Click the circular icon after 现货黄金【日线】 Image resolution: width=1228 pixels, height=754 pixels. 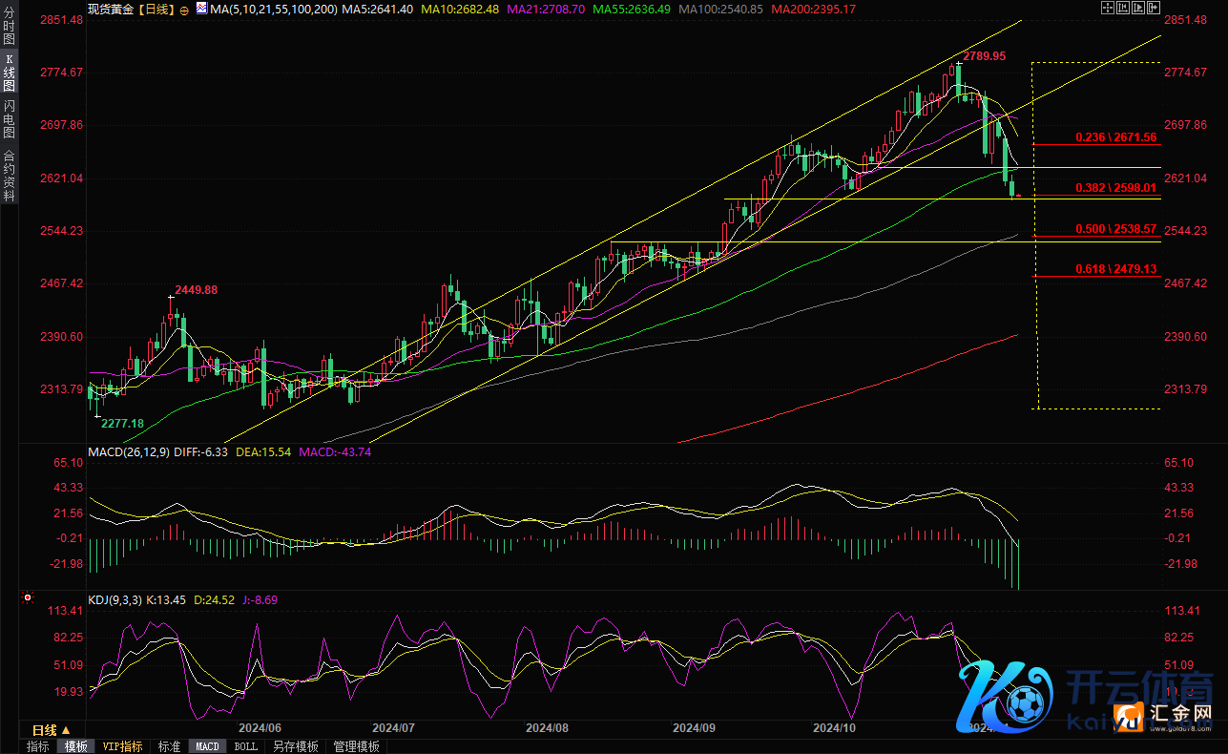[x=184, y=9]
